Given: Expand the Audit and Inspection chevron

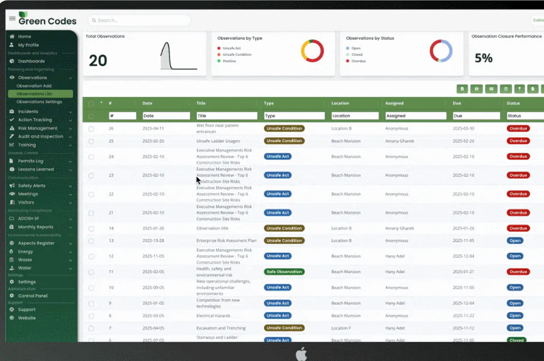Looking at the screenshot, I should click(71, 137).
